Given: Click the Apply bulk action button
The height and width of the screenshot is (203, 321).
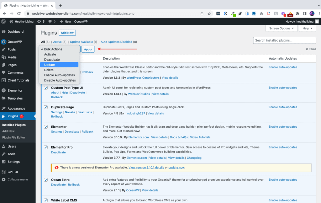Looking at the screenshot, I should point(88,49).
